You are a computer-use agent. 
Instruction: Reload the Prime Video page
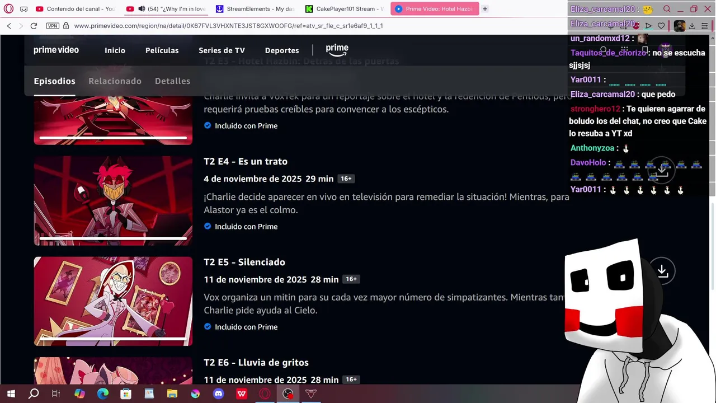34,26
